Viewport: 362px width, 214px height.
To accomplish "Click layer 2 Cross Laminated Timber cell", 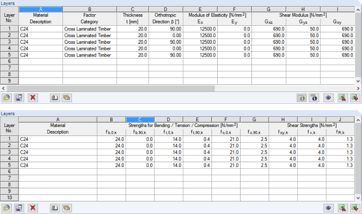I will click(90, 35).
